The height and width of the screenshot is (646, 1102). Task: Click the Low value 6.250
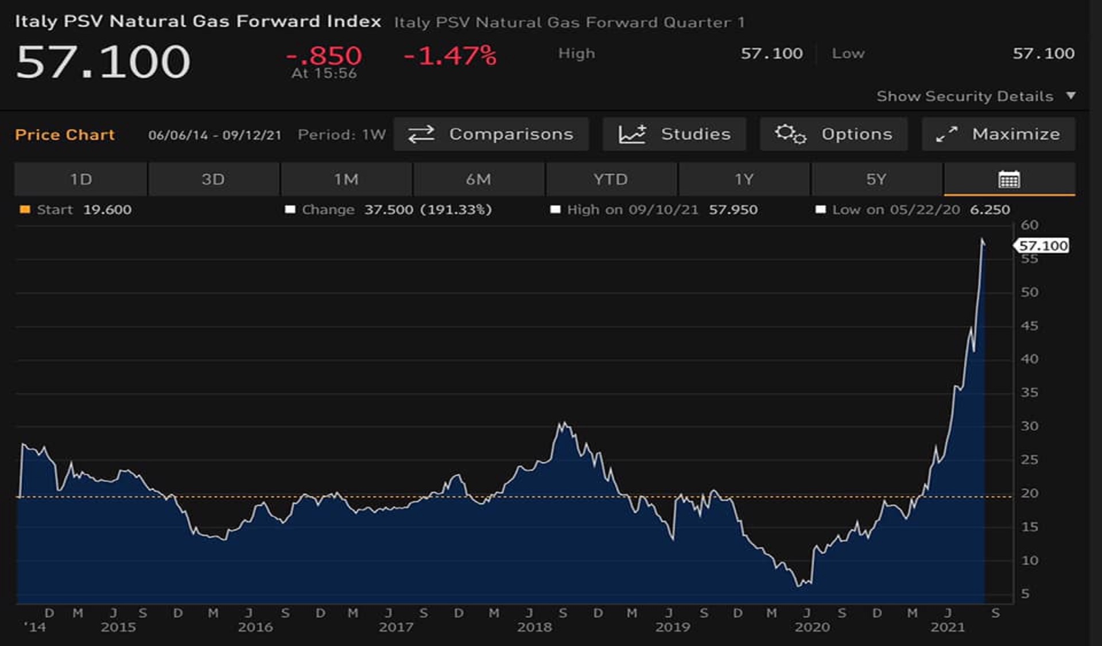(990, 210)
